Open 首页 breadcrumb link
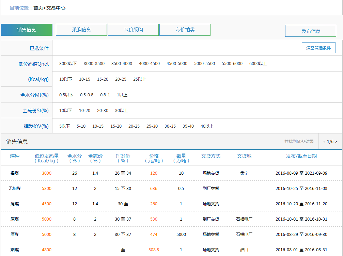 (38, 8)
